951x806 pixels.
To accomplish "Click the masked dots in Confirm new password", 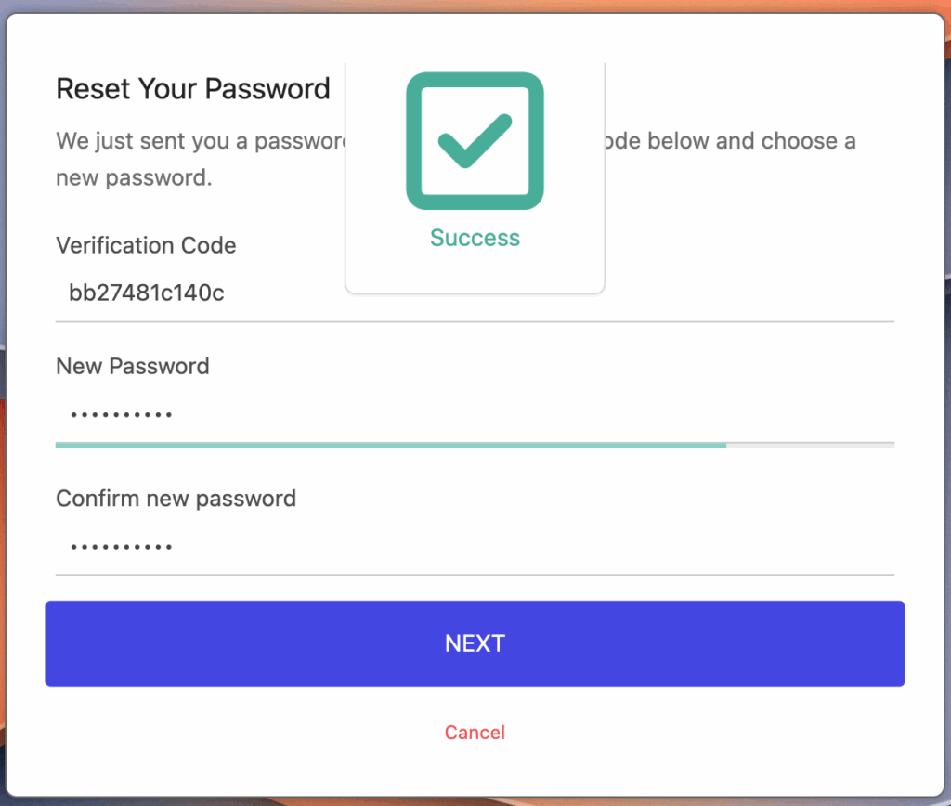I will tap(122, 547).
